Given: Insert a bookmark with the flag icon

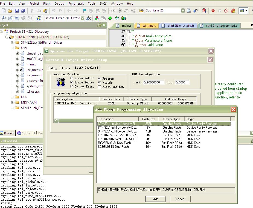Looking at the screenshot, I should tap(84, 11).
